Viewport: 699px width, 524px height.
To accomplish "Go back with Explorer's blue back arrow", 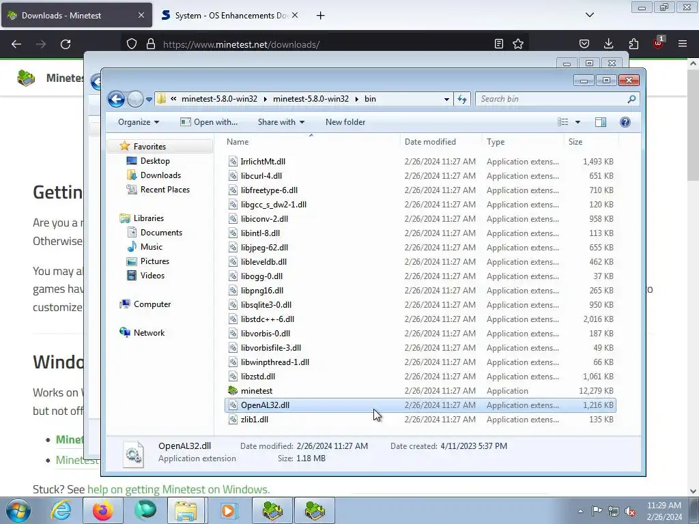I will pos(116,99).
